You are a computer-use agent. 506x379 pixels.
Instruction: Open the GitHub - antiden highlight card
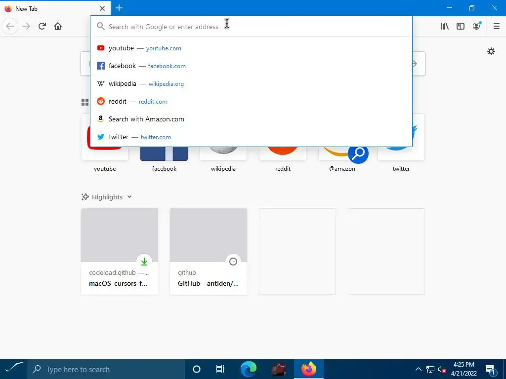(209, 251)
